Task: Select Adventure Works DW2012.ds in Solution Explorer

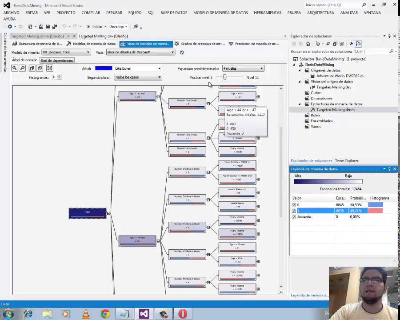Action: [340, 76]
